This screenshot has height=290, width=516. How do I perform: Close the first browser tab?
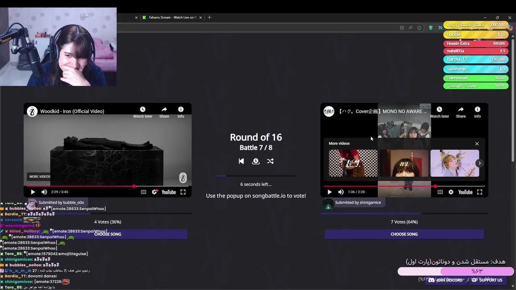136,17
